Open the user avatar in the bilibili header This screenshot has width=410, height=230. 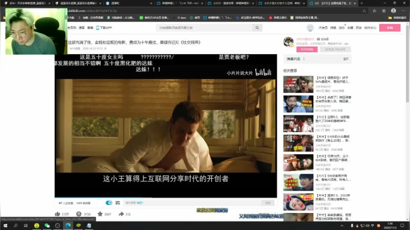pyautogui.click(x=310, y=28)
